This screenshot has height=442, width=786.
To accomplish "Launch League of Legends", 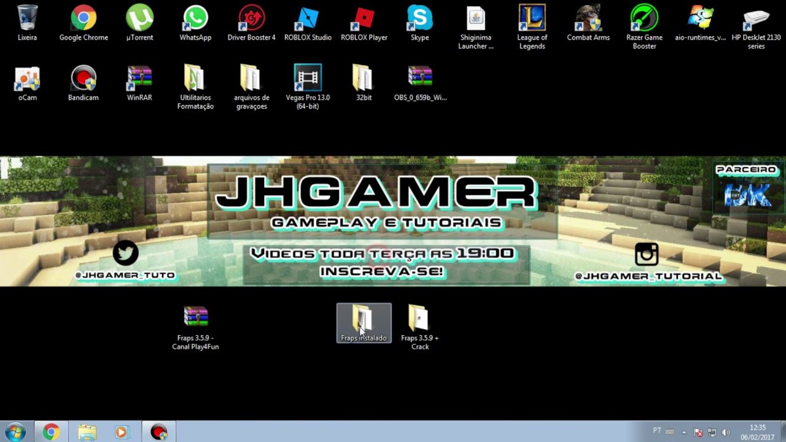I will point(532,28).
